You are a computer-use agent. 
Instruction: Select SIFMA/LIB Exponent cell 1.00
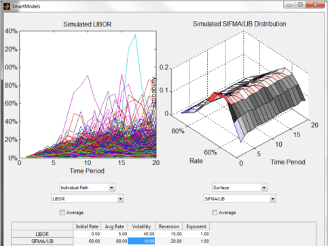click(196, 241)
